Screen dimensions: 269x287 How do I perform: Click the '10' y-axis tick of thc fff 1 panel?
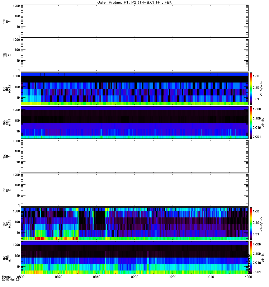(18, 162)
